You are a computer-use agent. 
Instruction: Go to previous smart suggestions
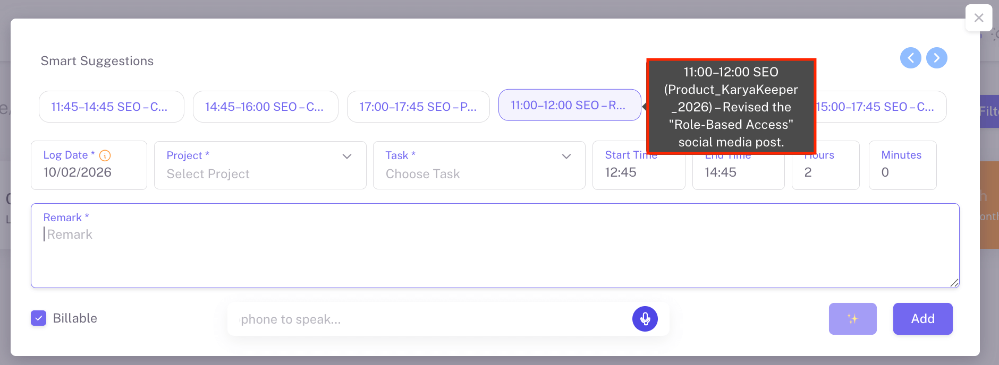910,58
